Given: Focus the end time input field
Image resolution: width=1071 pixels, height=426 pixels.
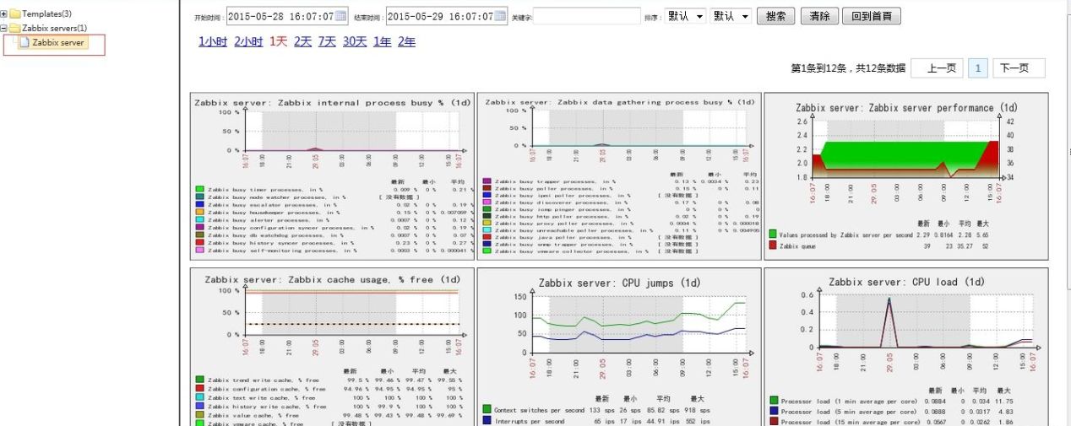Looking at the screenshot, I should (x=446, y=16).
